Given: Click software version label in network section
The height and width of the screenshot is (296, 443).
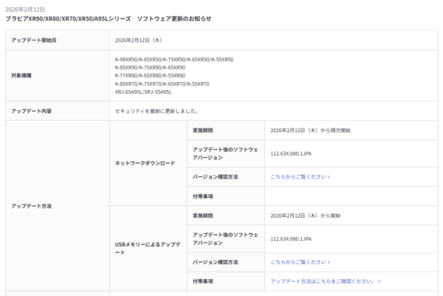Looking at the screenshot, I should (225, 154).
